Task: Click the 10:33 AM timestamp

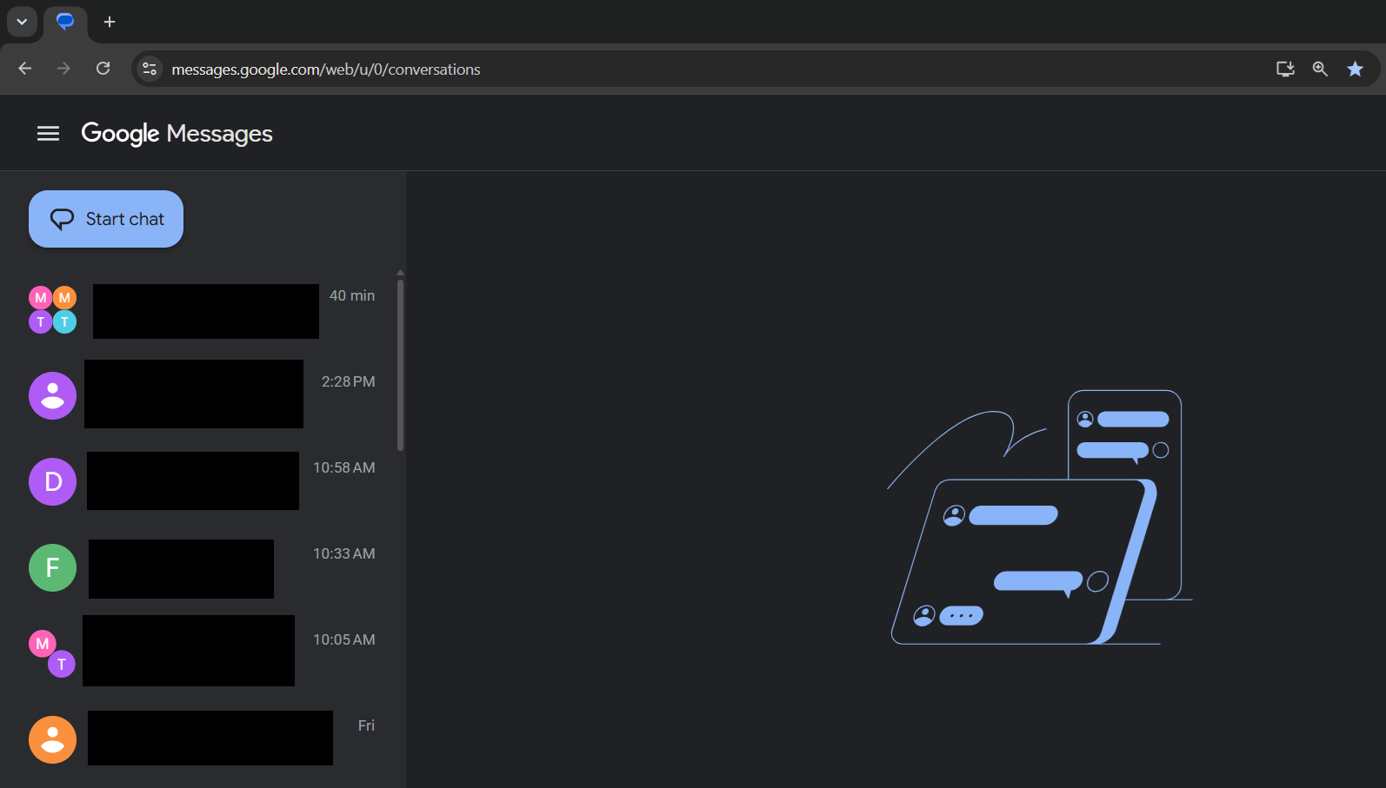Action: pyautogui.click(x=344, y=553)
